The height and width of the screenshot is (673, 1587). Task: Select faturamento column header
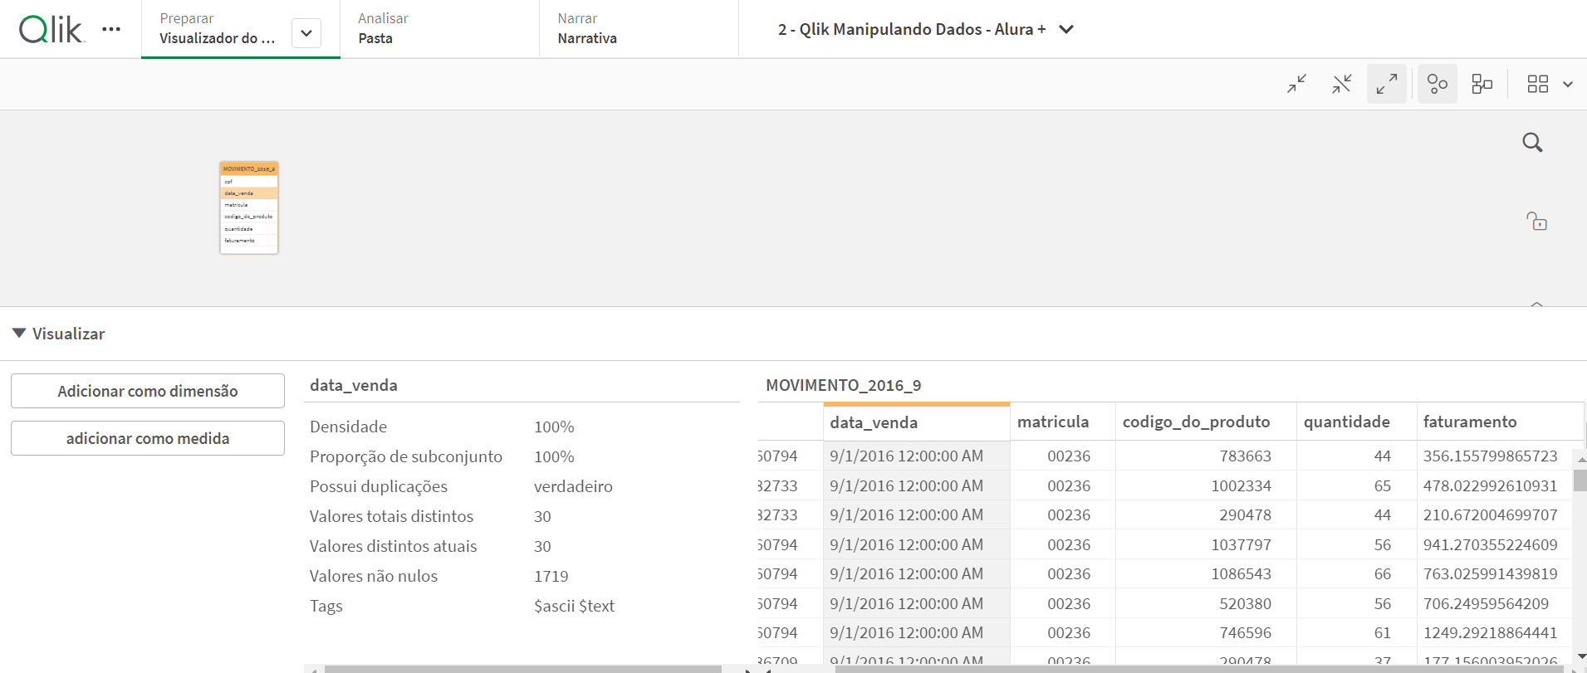(x=1500, y=422)
